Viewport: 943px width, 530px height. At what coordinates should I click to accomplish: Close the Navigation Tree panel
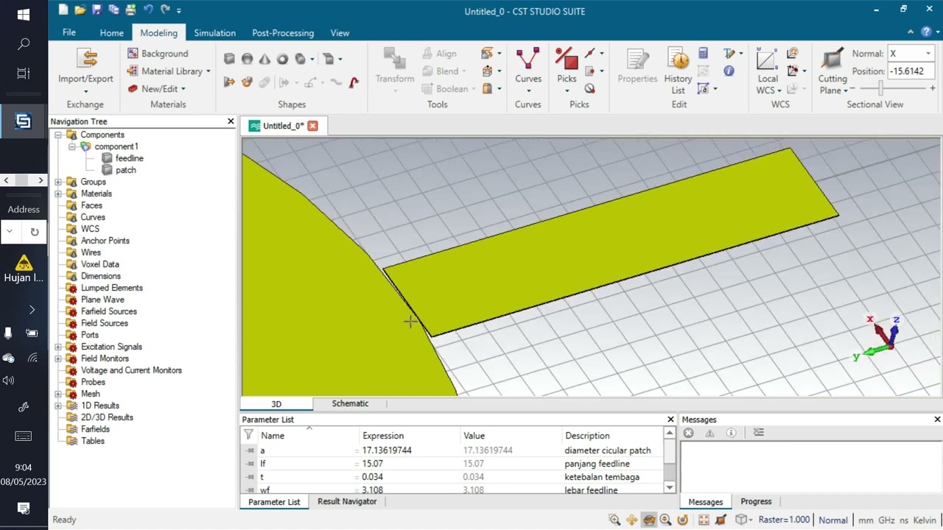231,121
